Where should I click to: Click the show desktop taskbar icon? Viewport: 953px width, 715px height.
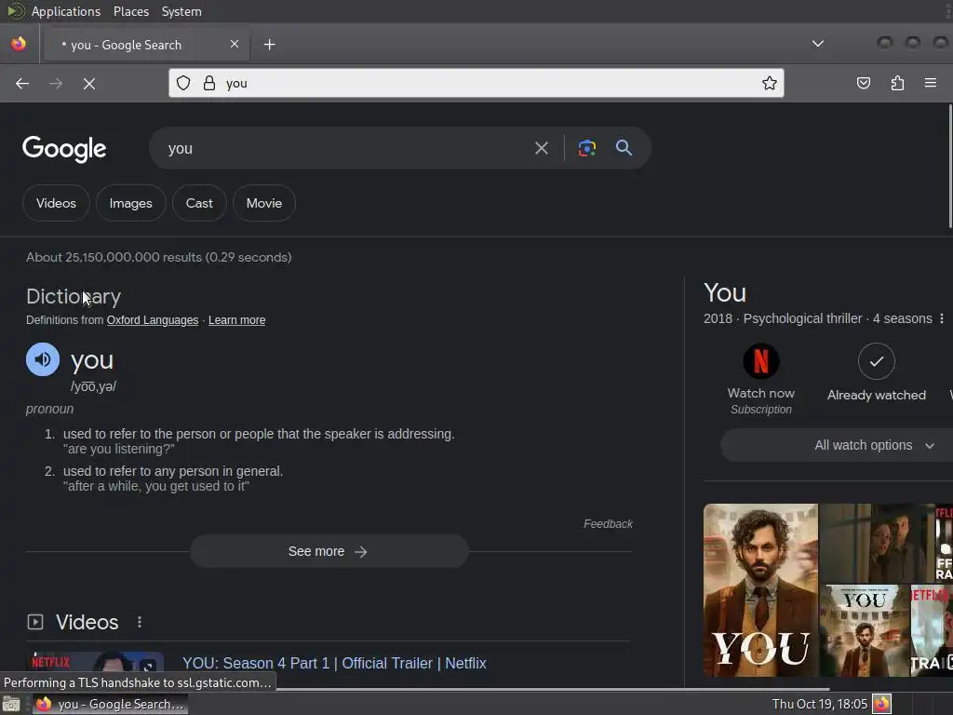coord(11,704)
